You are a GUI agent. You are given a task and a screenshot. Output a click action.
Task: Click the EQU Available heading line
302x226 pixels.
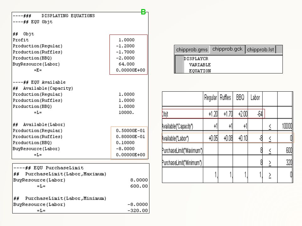tap(39, 82)
